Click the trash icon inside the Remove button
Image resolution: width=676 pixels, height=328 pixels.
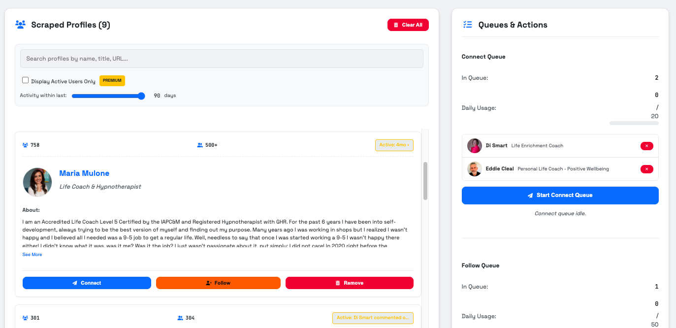(x=337, y=282)
